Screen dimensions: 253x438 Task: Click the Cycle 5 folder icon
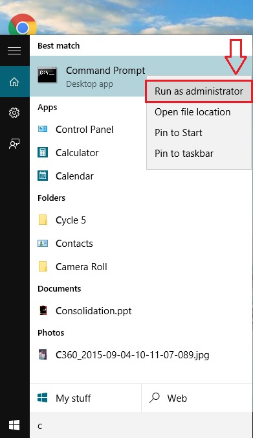click(43, 220)
